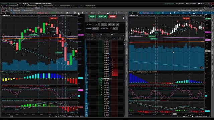Open the Monitor tab
This screenshot has height=120, width=214.
tap(5, 8)
